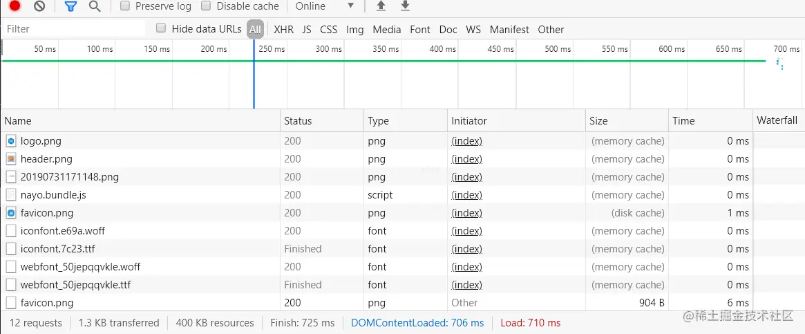Select the header.png request name
The image size is (805, 334).
tap(46, 159)
